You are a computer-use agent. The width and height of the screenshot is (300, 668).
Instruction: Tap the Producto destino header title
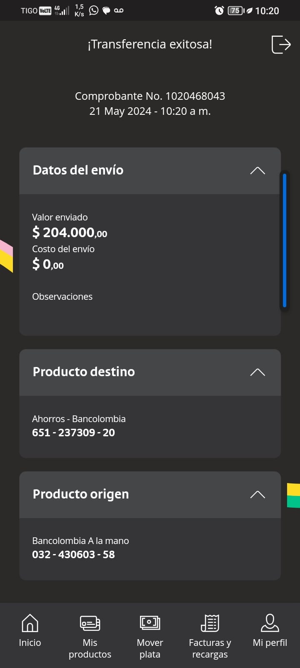[84, 372]
